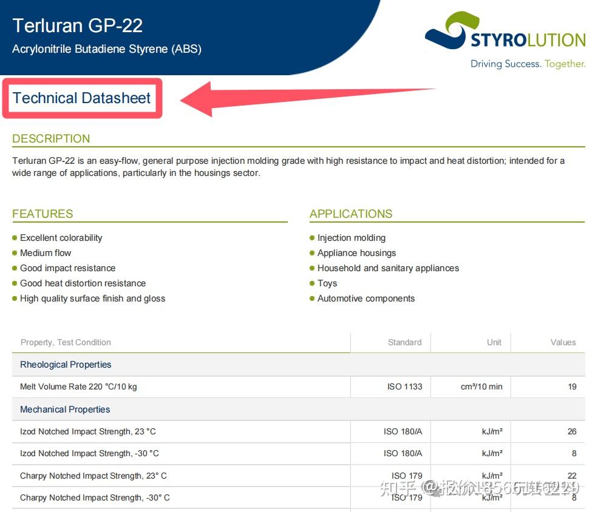
Task: Click ISO 180/A in the Izod 23 °C row
Action: click(x=403, y=431)
